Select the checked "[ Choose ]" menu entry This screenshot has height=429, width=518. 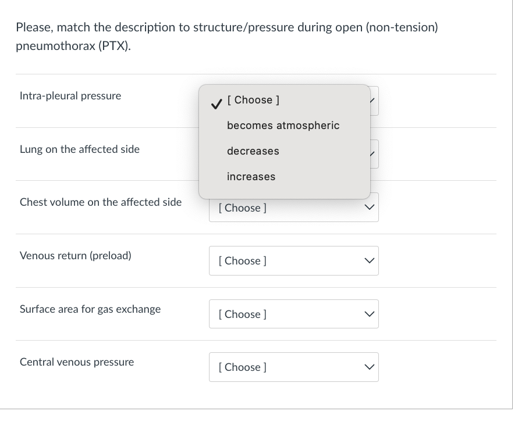[253, 100]
